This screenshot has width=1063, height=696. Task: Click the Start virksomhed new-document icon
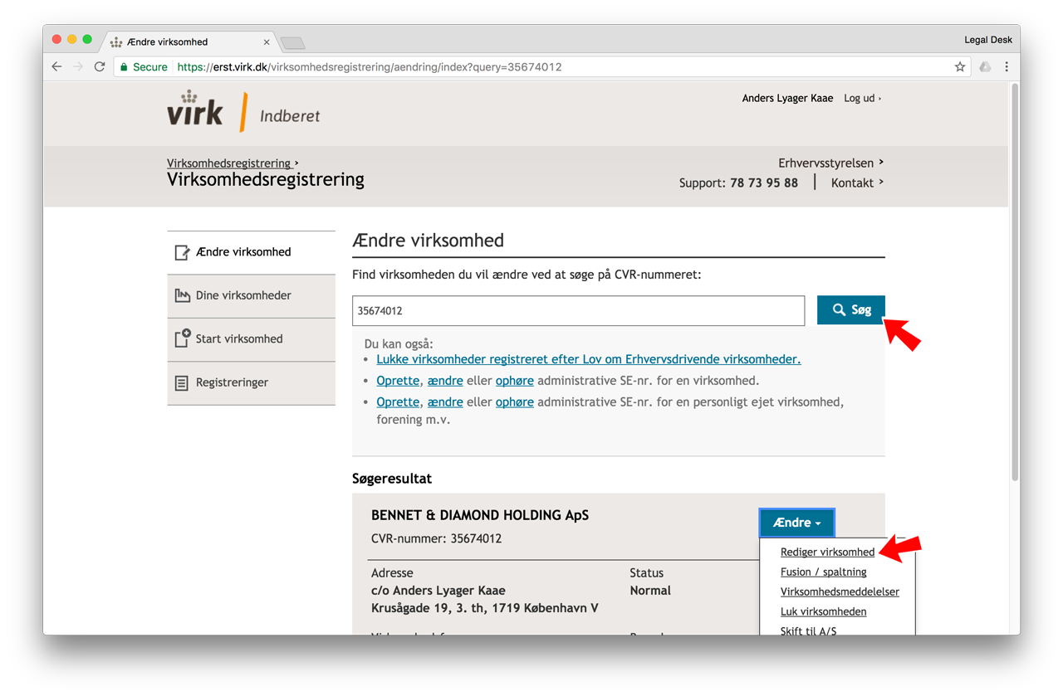(x=182, y=338)
